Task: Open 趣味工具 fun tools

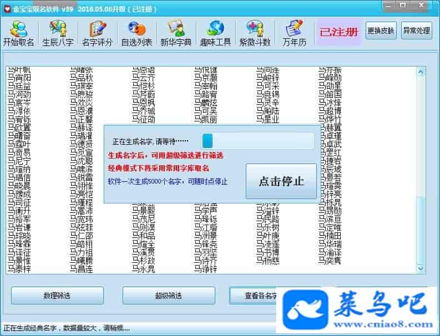Action: (215, 33)
